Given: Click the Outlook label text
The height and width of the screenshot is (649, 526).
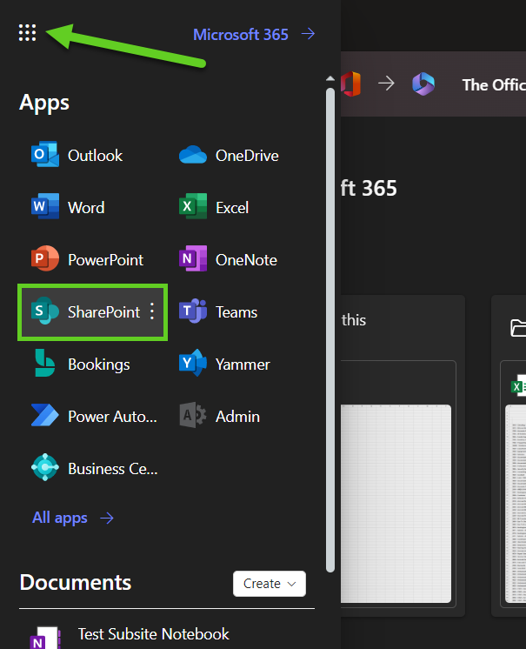Looking at the screenshot, I should (x=95, y=156).
